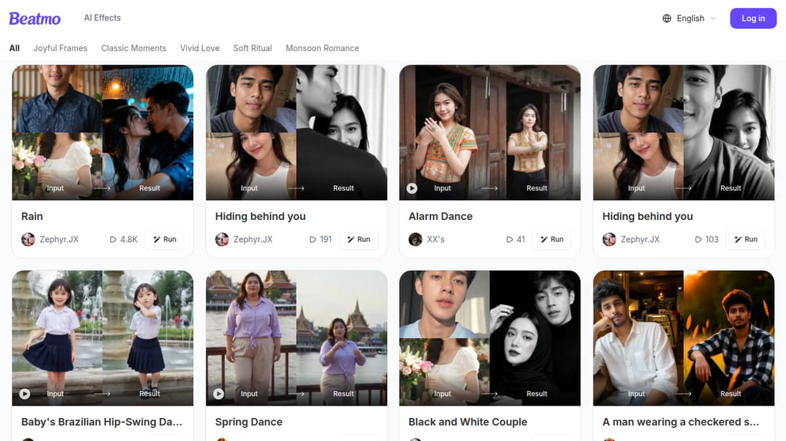Viewport: 786px width, 441px height.
Task: Expand the English language dropdown chevron
Action: (713, 18)
